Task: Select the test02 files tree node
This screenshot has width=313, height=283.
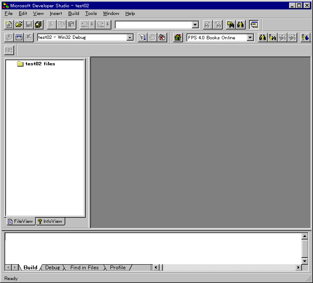Action: pos(40,64)
